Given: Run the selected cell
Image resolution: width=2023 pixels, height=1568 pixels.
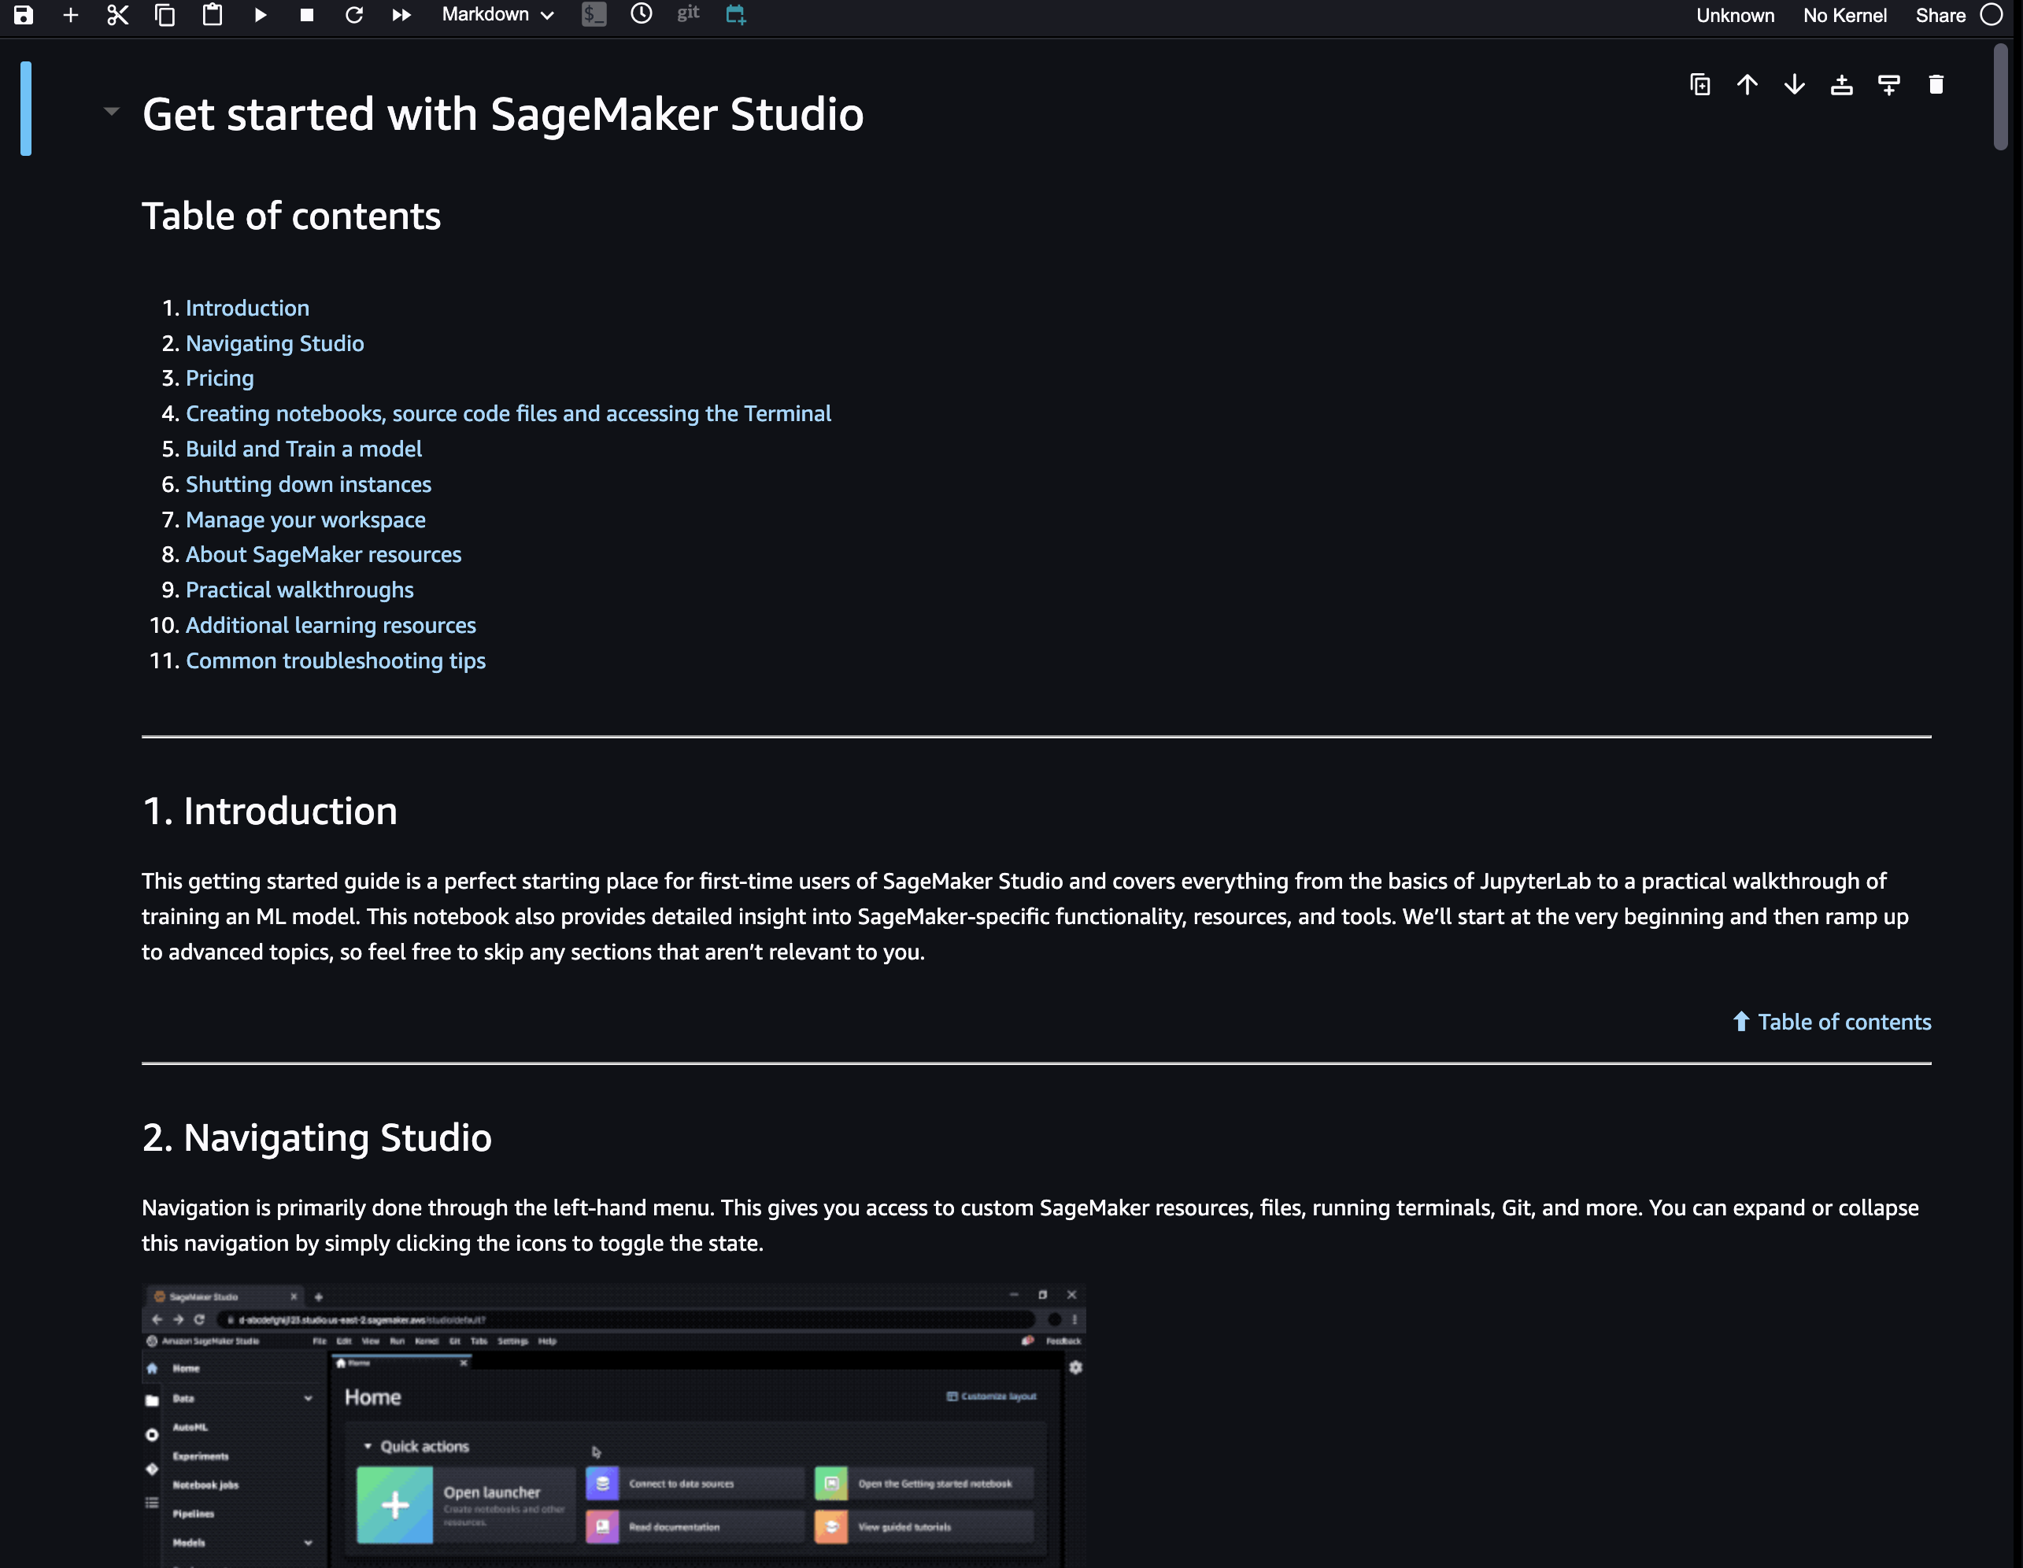Looking at the screenshot, I should pos(261,15).
